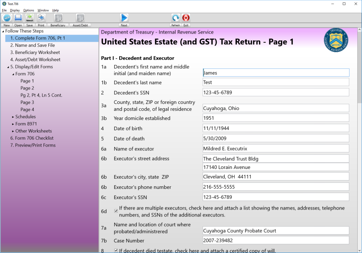Click the address field with 17140 Lorain Avenue
Image resolution: width=362 pixels, height=253 pixels.
pos(276,167)
